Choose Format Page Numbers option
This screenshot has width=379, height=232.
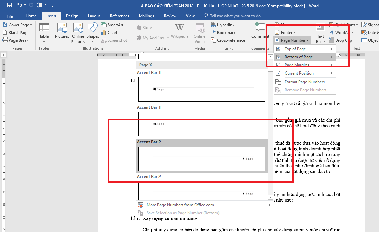click(x=306, y=82)
